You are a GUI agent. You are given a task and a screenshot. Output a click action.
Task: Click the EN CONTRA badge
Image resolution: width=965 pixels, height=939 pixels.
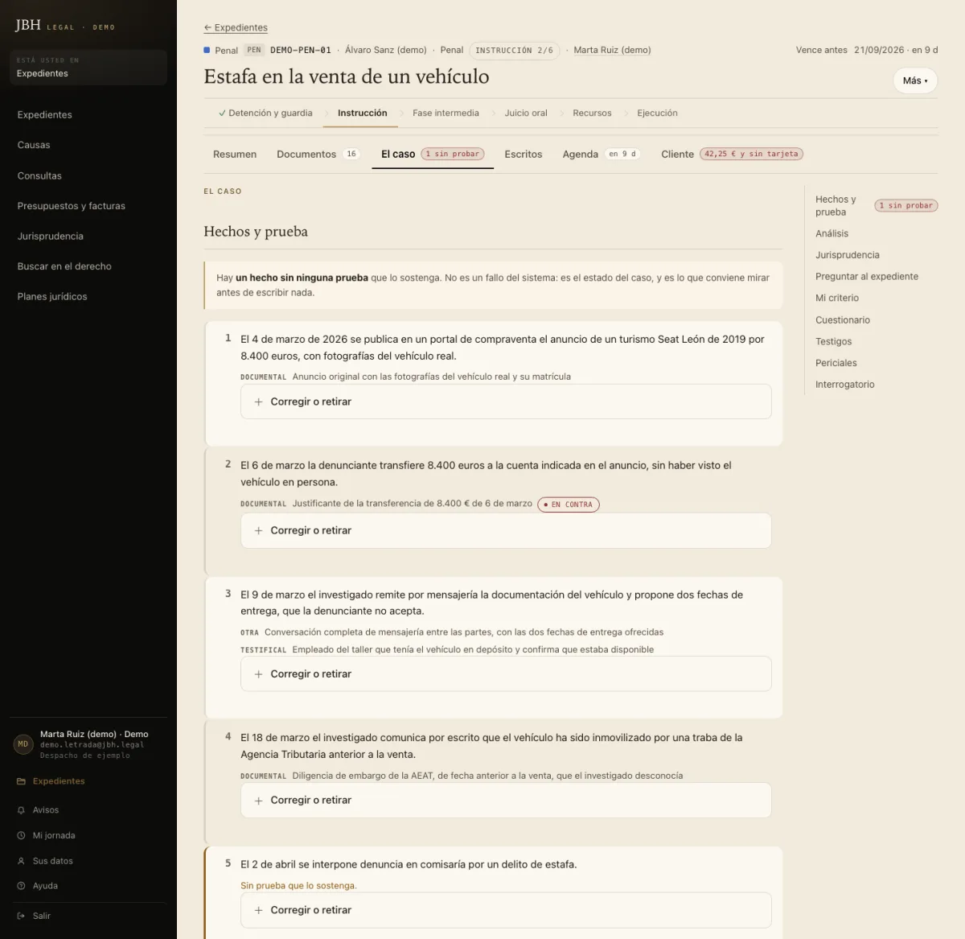tap(569, 505)
